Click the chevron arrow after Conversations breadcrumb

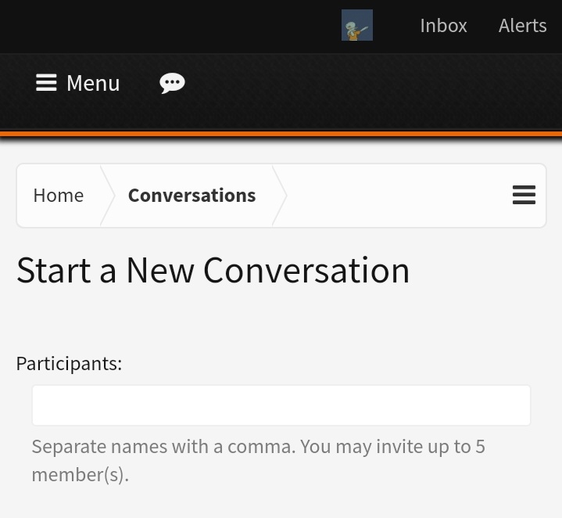coord(280,196)
